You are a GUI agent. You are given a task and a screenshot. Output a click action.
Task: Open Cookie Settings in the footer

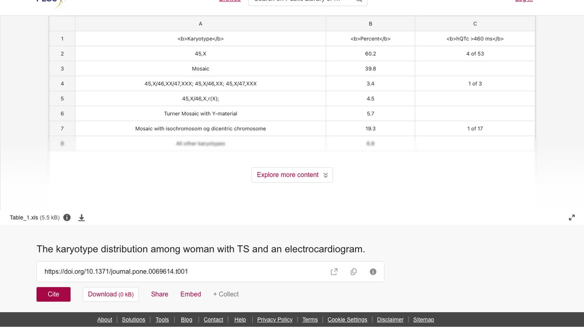[347, 320]
